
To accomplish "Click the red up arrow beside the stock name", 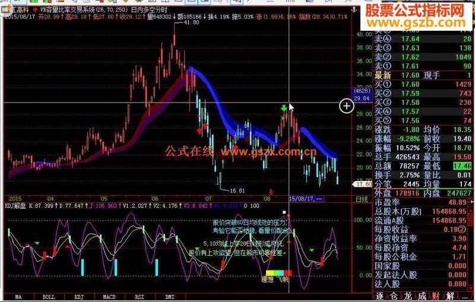I will point(35,9).
